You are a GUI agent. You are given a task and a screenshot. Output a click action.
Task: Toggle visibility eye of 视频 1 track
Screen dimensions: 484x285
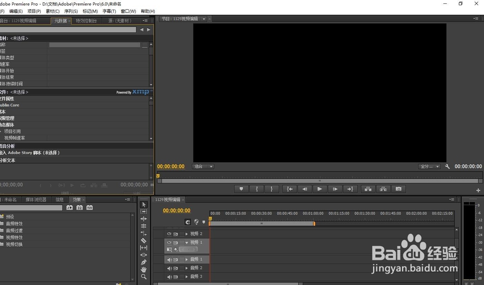pyautogui.click(x=169, y=242)
